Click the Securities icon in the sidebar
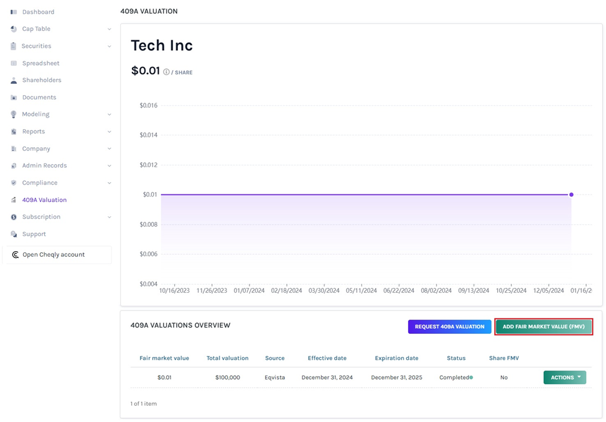 coord(13,45)
